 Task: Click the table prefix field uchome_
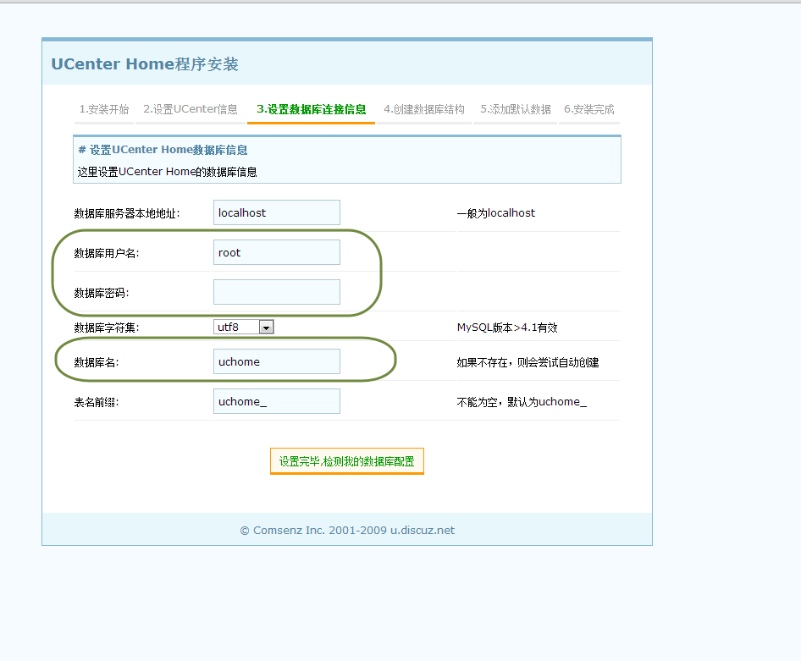(276, 401)
